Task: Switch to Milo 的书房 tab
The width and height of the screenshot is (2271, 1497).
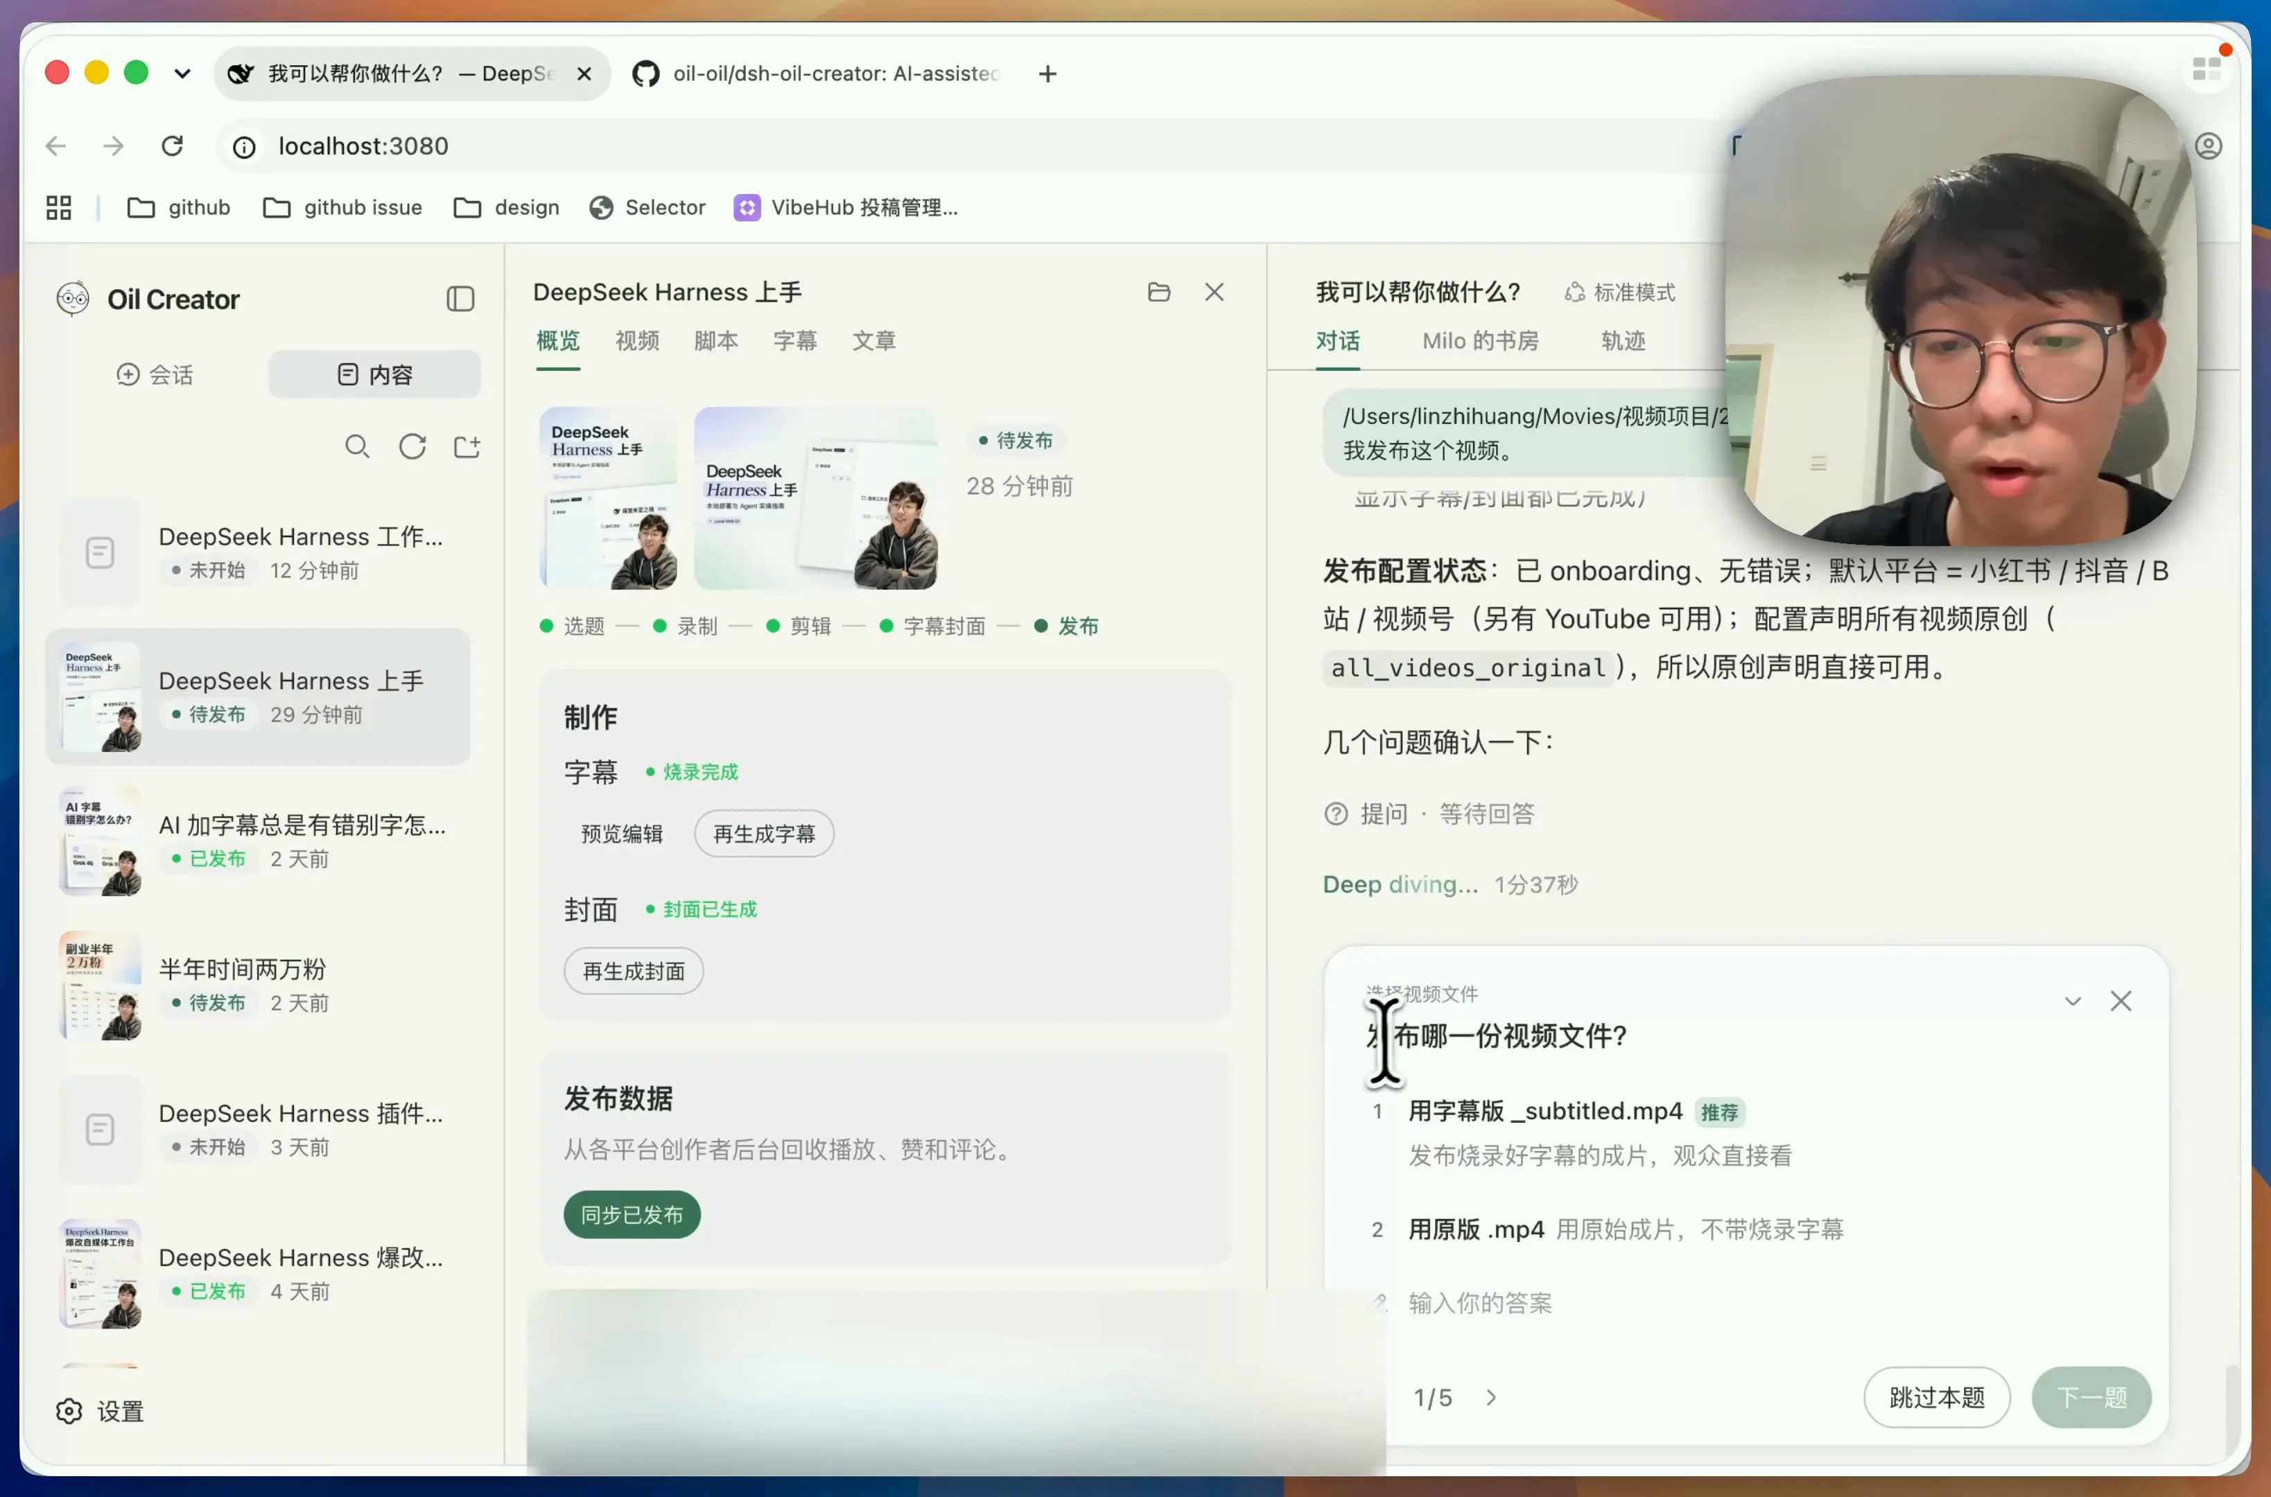Action: pyautogui.click(x=1480, y=341)
